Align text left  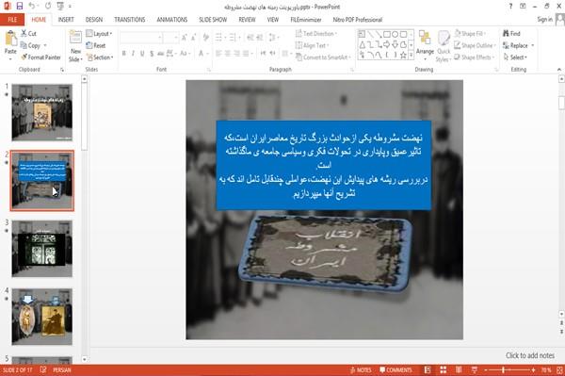(x=218, y=54)
